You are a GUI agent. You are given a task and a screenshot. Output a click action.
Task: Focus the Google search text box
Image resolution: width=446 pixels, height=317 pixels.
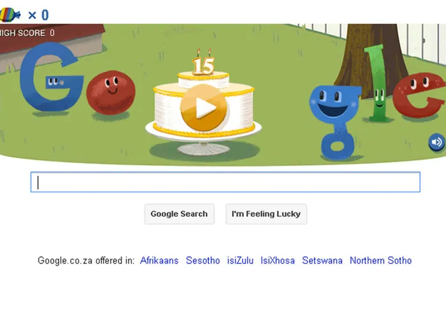226,182
